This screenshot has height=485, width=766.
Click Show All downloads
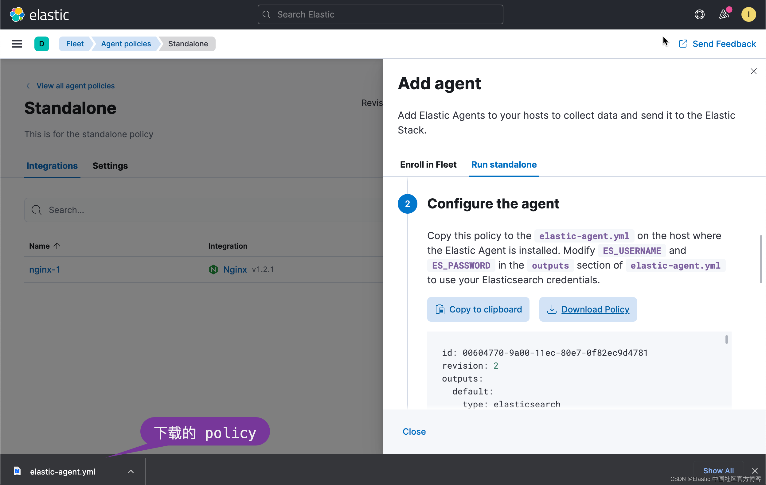[718, 470]
